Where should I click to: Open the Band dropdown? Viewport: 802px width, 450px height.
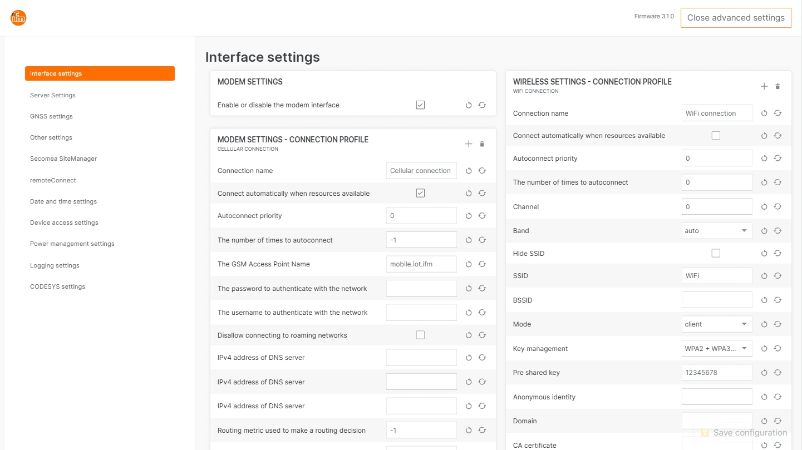[x=716, y=231]
